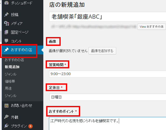Image resolution: width=166 pixels, height=130 pixels.
Task: Click the 営業時間 field label
Action: tap(56, 65)
